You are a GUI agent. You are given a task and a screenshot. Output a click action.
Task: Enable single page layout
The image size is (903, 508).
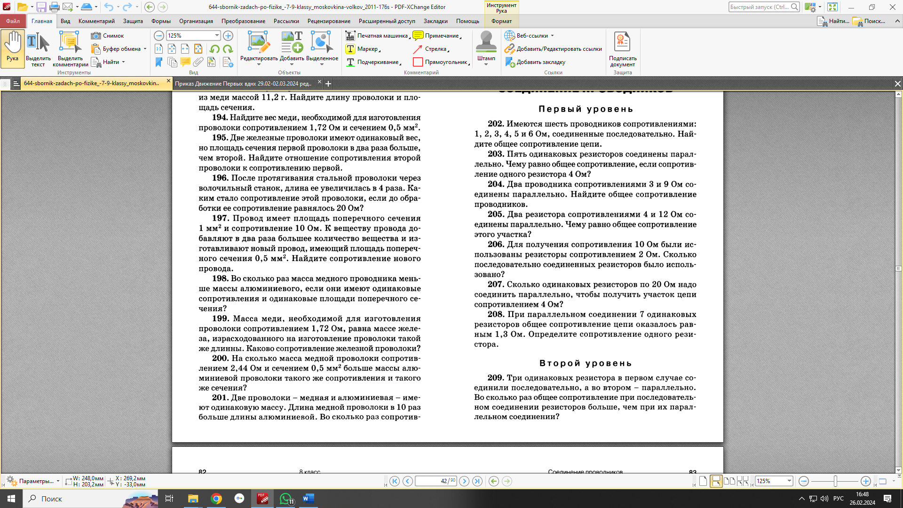pos(703,481)
